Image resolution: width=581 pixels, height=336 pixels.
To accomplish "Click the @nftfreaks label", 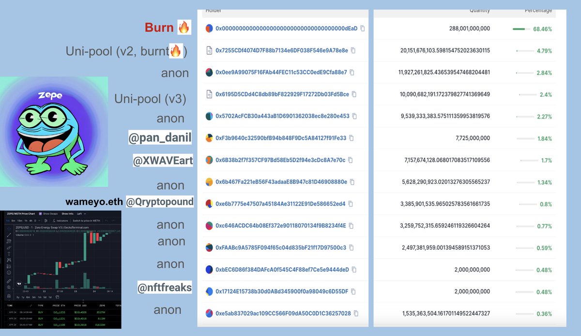I will [165, 288].
